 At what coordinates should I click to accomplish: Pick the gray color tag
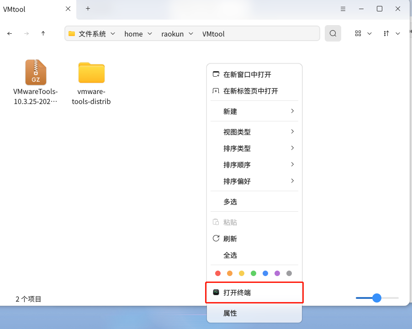click(289, 273)
